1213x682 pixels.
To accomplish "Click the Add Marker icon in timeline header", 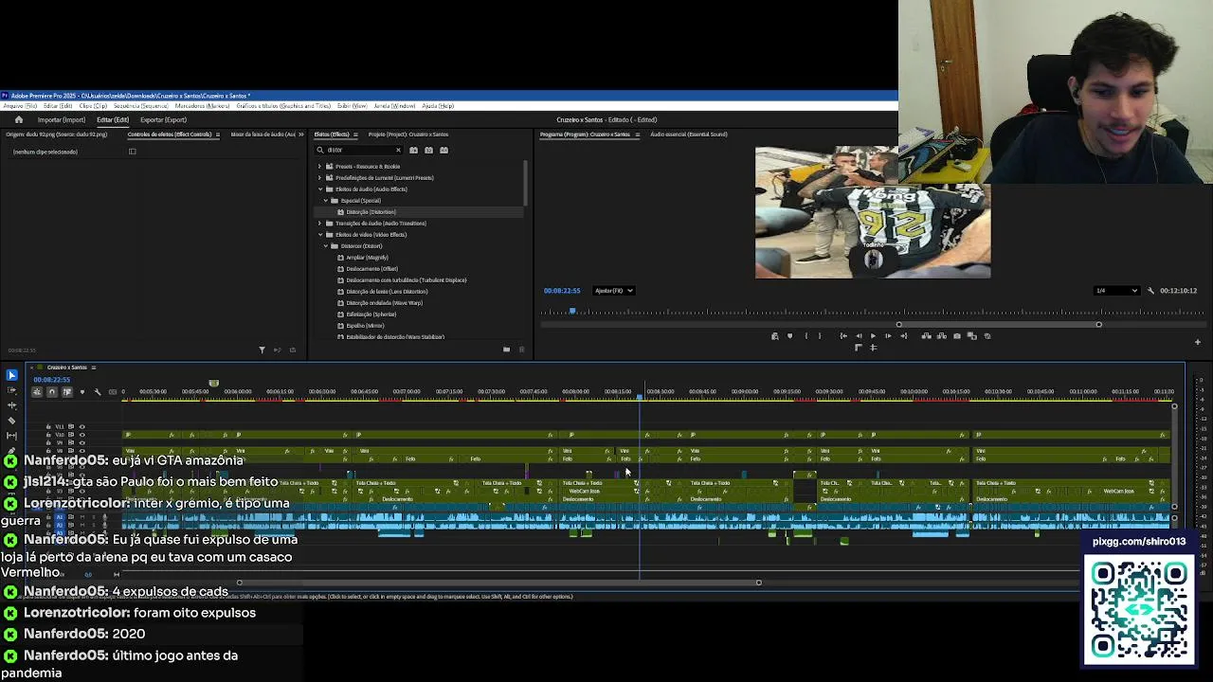I will (x=82, y=391).
